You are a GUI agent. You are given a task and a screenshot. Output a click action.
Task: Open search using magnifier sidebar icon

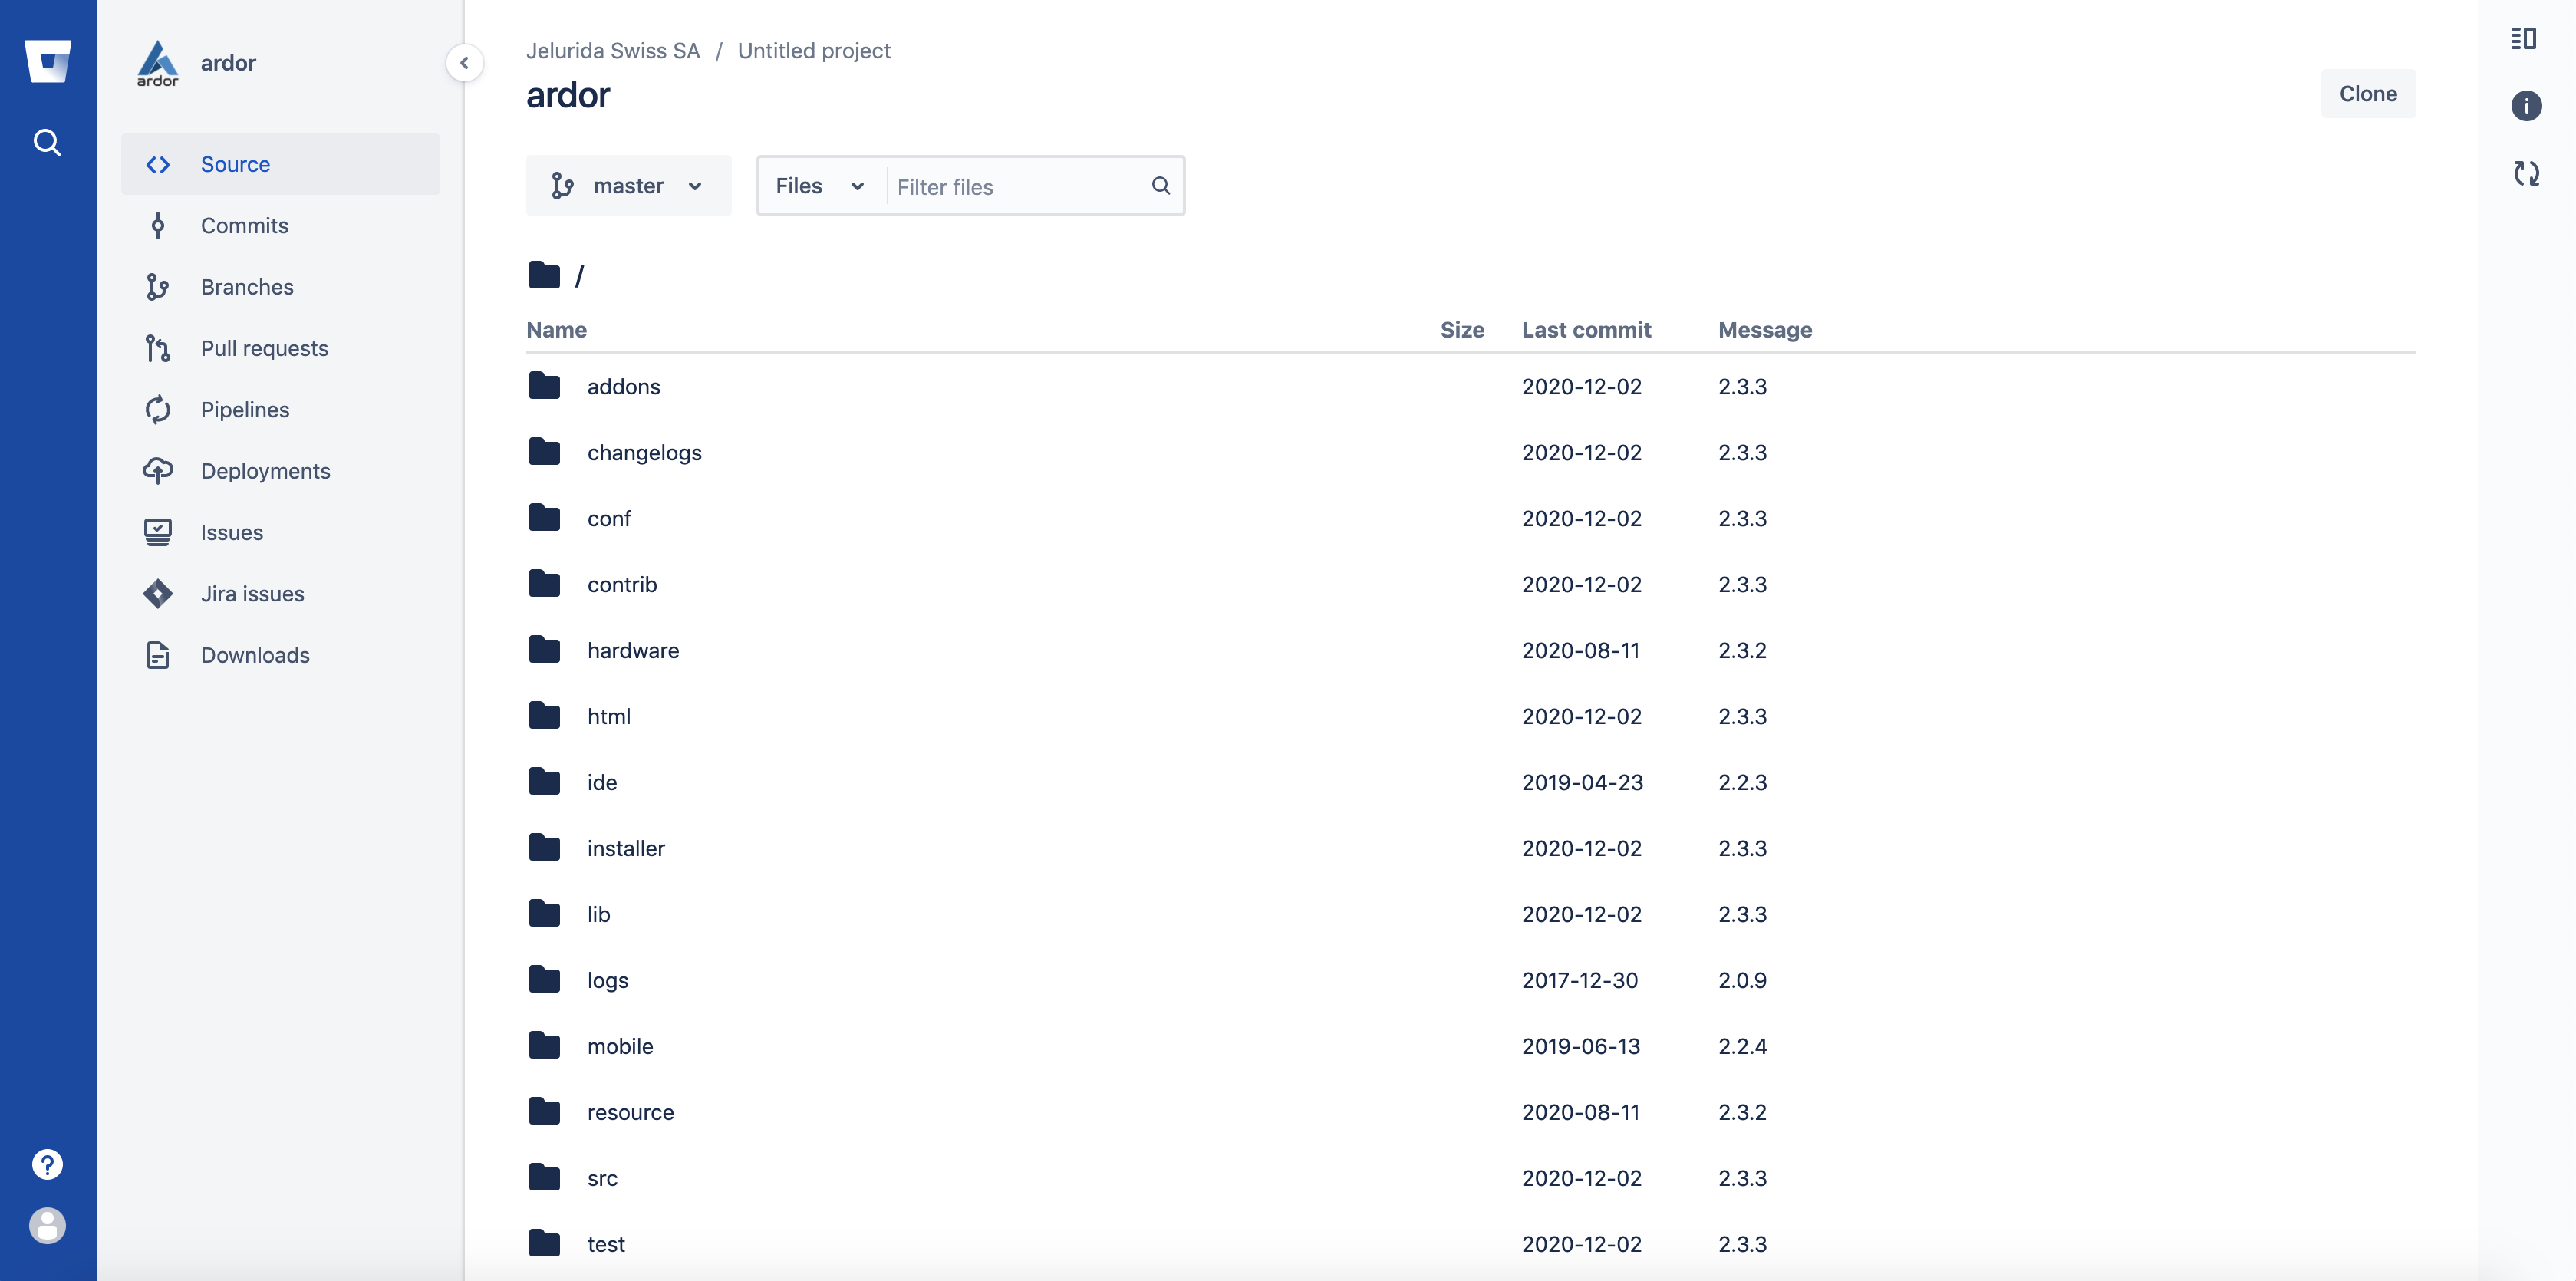[x=47, y=143]
